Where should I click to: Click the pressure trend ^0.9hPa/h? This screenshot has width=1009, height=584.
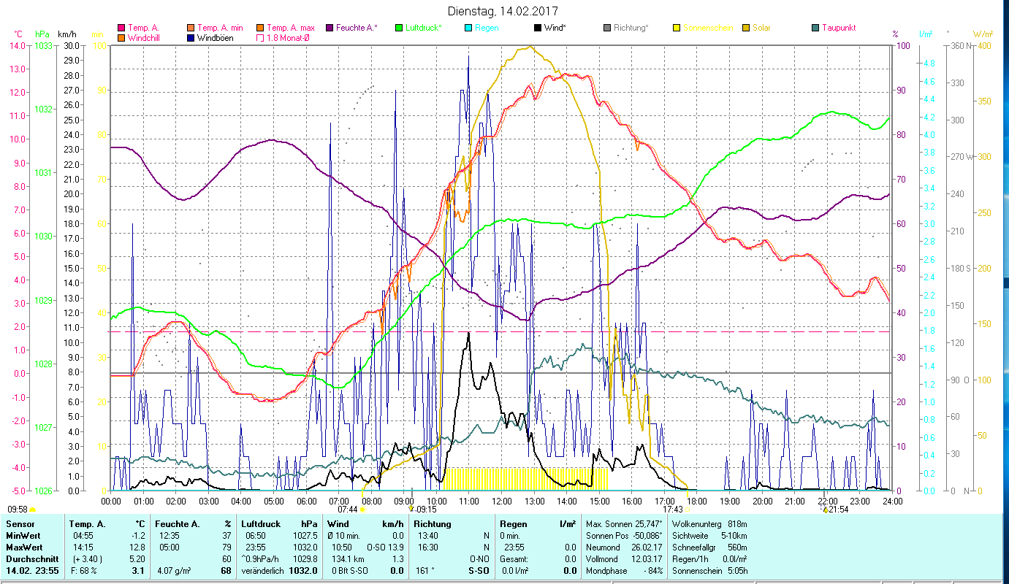click(x=262, y=558)
